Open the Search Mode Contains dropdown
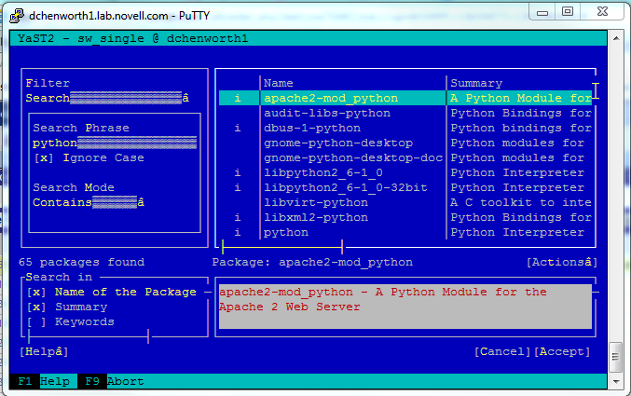The image size is (631, 396). point(89,202)
